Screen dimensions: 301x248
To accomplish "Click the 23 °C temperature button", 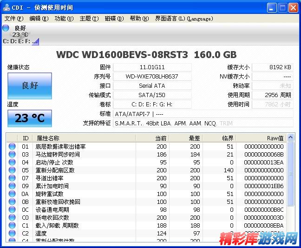I will [30, 118].
